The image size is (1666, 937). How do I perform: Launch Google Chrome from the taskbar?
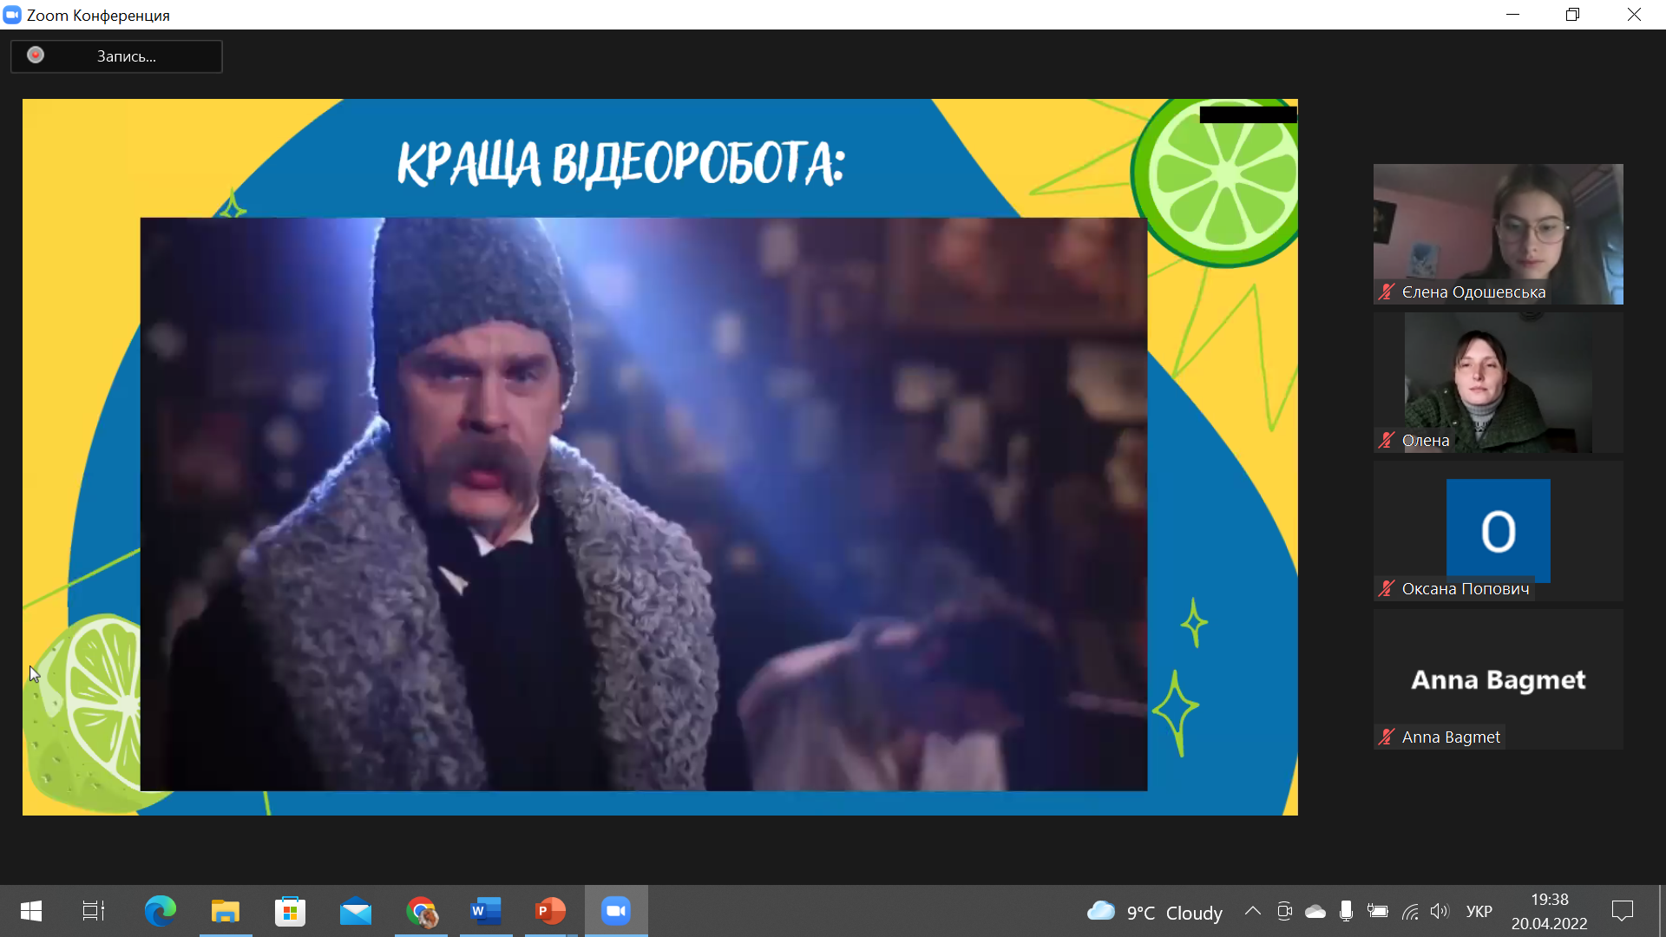click(x=422, y=911)
